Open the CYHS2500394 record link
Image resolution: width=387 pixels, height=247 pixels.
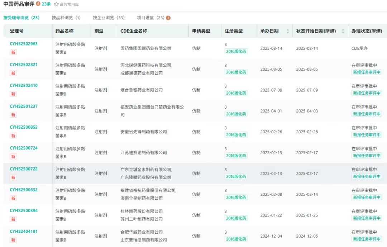pos(24,211)
